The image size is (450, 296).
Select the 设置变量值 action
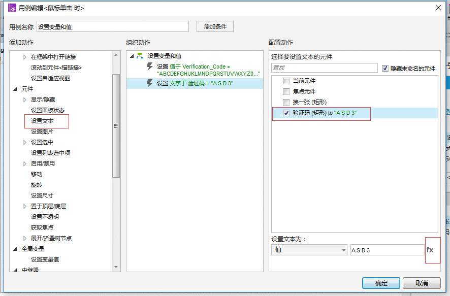coord(45,259)
